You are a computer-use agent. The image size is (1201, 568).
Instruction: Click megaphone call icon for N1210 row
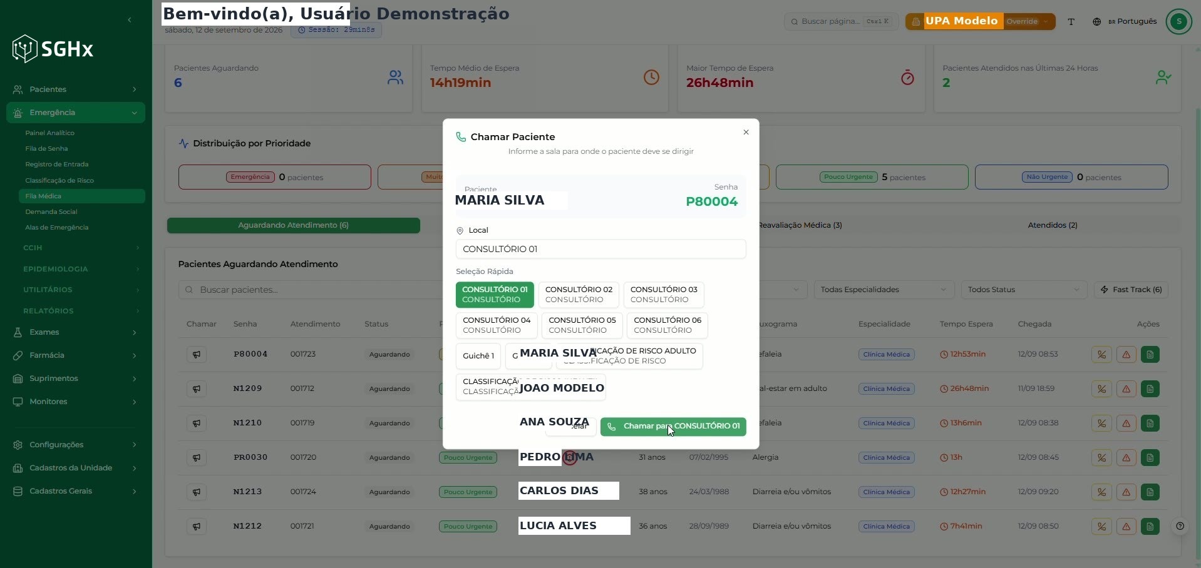pyautogui.click(x=197, y=423)
